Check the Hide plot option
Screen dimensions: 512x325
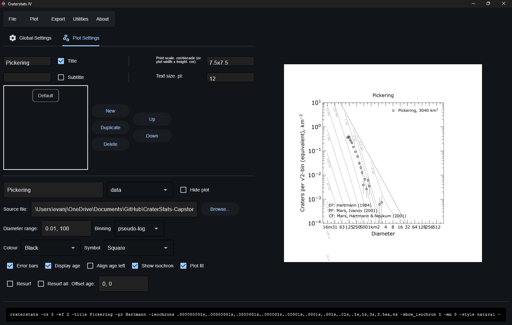(x=183, y=189)
